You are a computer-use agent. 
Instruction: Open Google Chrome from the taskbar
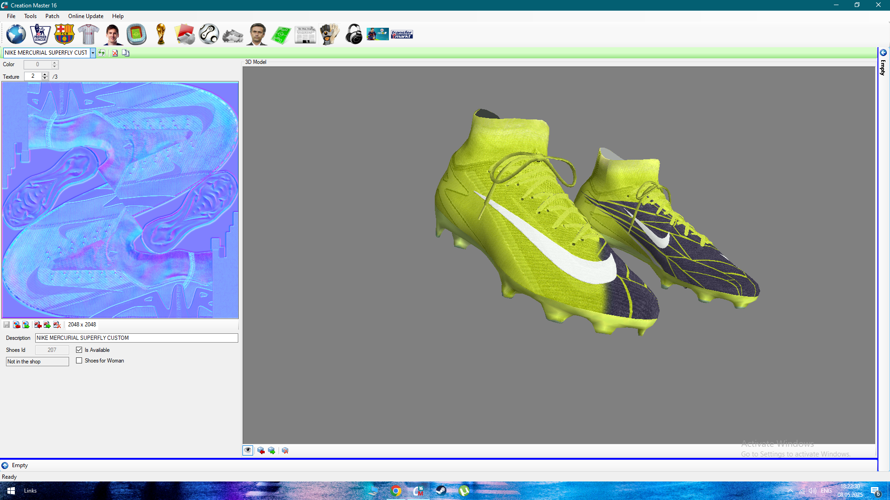[396, 491]
